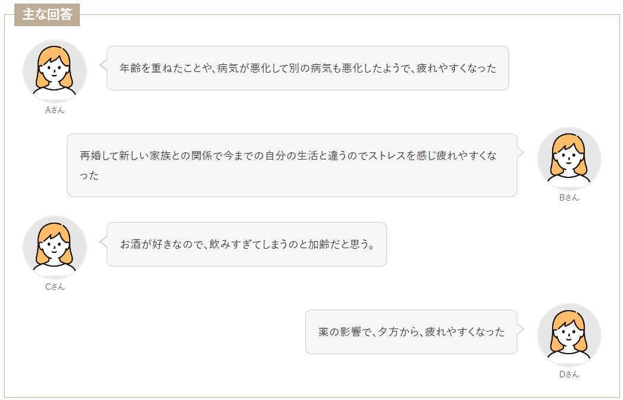Click the pointer tail on Dさん's speech bubble

pos(520,329)
